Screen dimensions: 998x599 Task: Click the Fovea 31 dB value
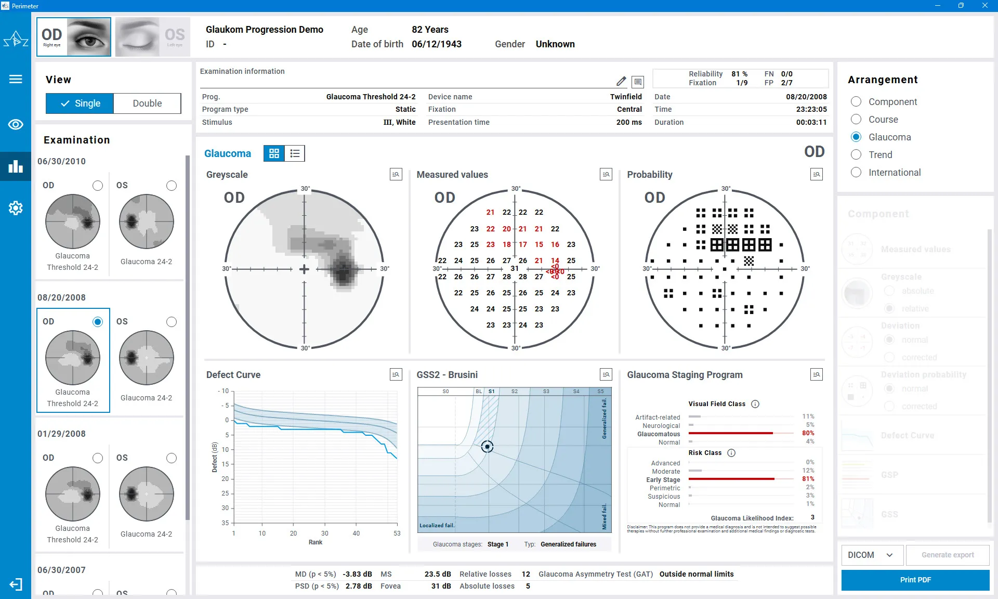point(441,586)
